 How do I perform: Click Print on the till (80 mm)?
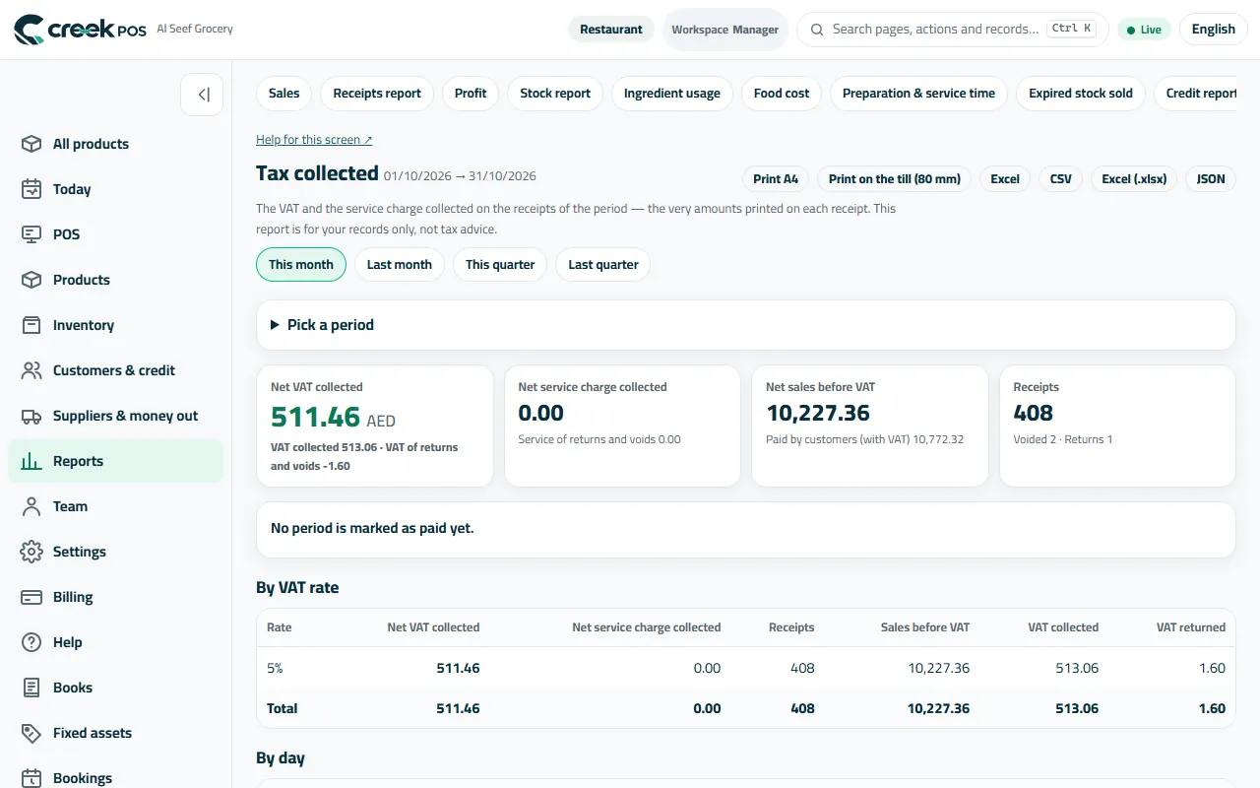click(x=895, y=179)
